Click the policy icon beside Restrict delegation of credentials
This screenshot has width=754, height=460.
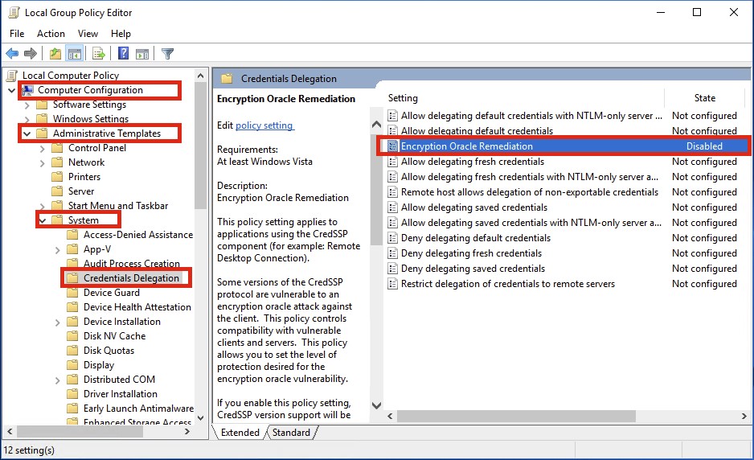[393, 284]
